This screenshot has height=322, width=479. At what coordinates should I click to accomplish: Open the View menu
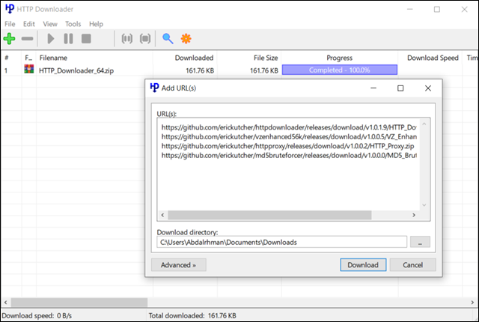(x=50, y=24)
